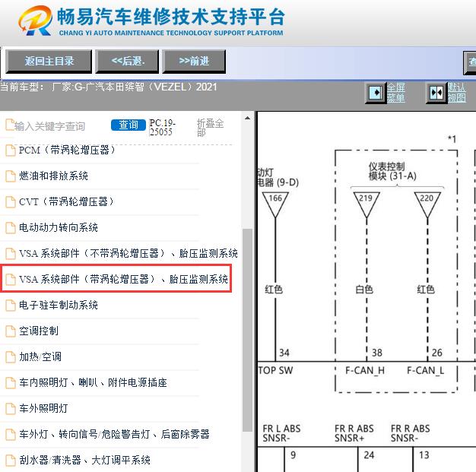This screenshot has width=476, height=472.
Task: Click the 折叠全部 collapse-all link
Action: 210,128
